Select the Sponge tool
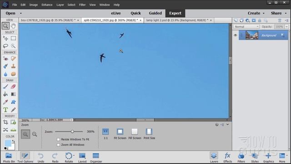This screenshot has width=291, height=164. click(x=13, y=74)
